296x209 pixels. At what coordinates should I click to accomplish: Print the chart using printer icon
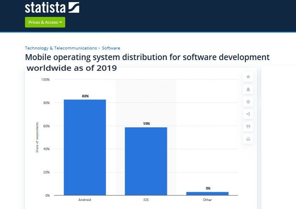248,139
